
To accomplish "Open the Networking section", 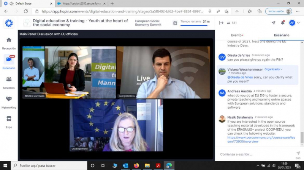I will coord(9,102).
